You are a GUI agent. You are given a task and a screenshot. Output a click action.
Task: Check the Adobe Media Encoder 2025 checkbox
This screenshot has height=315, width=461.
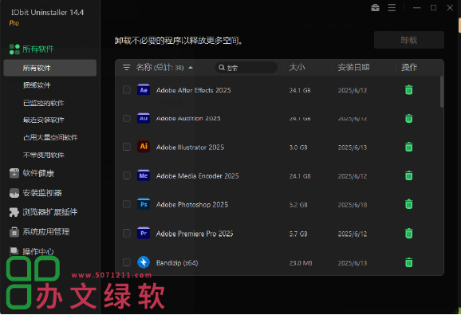(x=127, y=175)
